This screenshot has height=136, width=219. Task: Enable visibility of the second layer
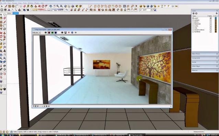pyautogui.click(x=211, y=20)
